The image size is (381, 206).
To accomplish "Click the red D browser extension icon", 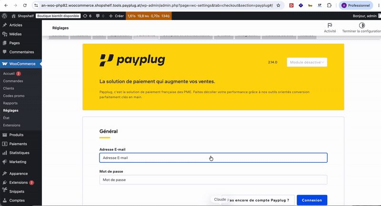I will pyautogui.click(x=291, y=5).
